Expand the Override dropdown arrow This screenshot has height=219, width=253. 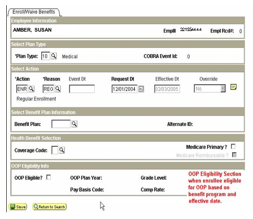(223, 89)
